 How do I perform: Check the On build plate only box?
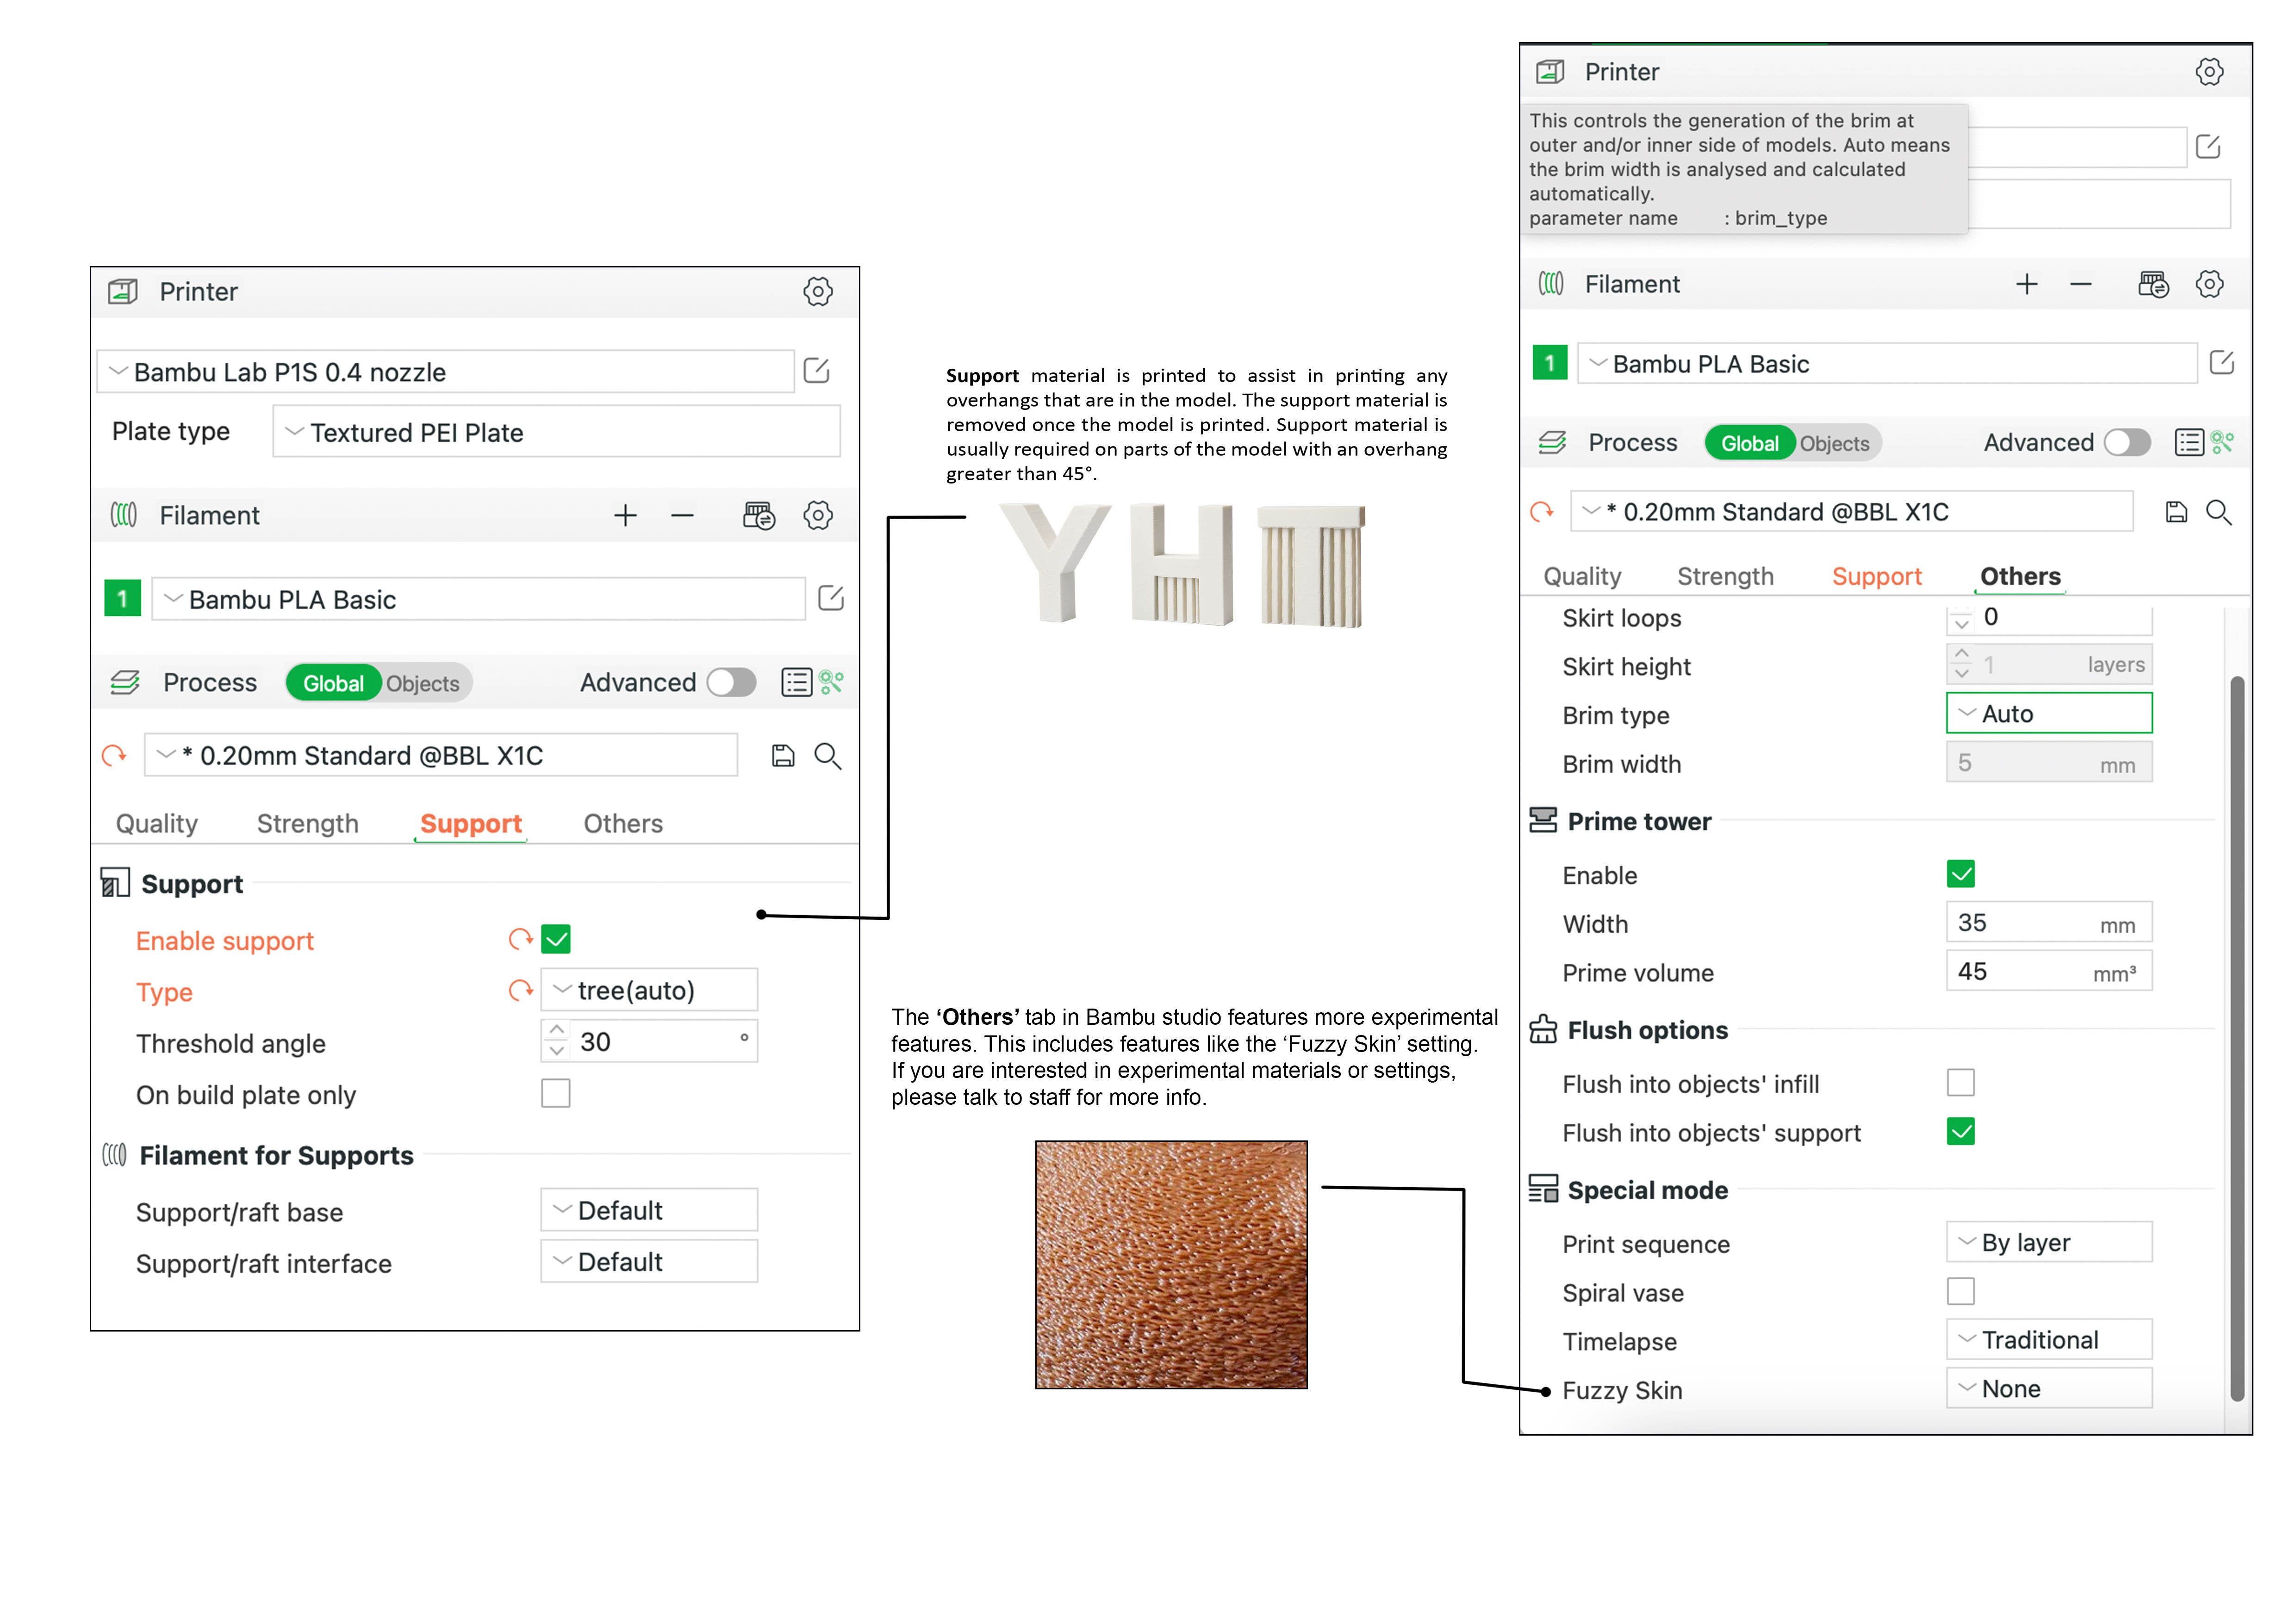[556, 1093]
